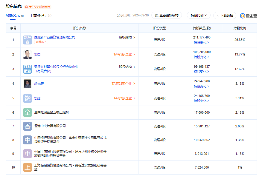Viewport: 262px width, 179px height.
Task: Click the 发生变更时提醒我 alert tag
Action: coord(38,7)
